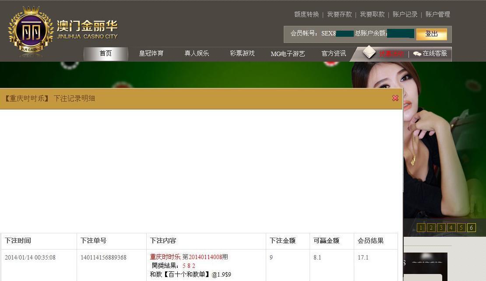Click the bet amount value 9
Screen dimensions: 486x281
(271, 257)
